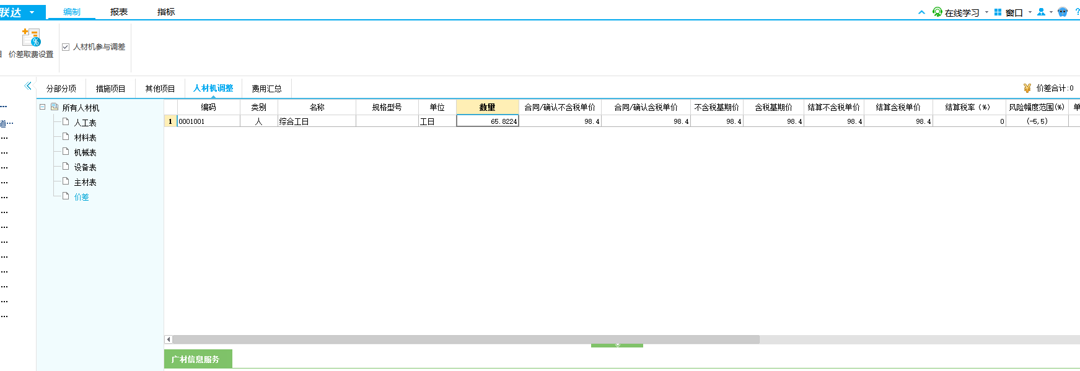Open 其他项目 tab
This screenshot has width=1080, height=371.
(160, 89)
